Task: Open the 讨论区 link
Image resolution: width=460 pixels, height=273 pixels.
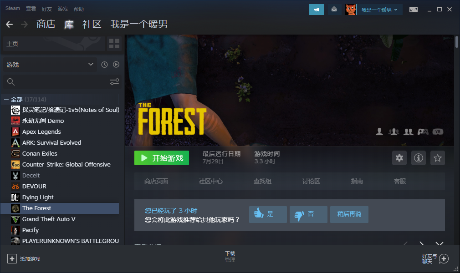Action: click(311, 181)
